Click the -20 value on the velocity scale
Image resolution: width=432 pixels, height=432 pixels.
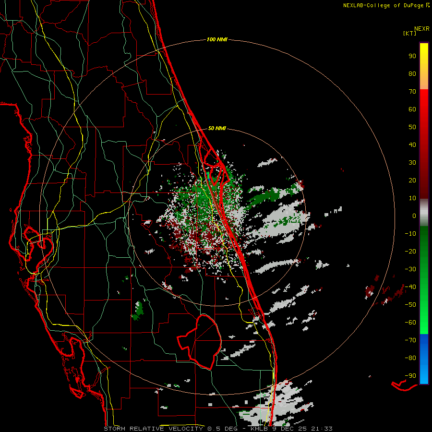pos(410,251)
